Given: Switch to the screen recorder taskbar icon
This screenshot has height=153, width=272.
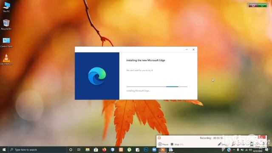Looking at the screenshot, I should (162, 150).
